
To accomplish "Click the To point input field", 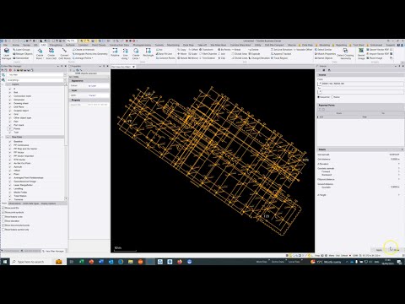I will pyautogui.click(x=362, y=92).
